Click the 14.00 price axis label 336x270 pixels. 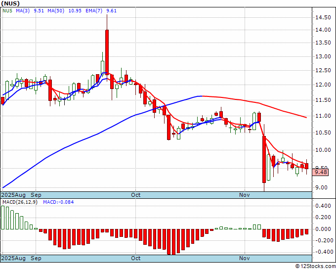(x=323, y=30)
